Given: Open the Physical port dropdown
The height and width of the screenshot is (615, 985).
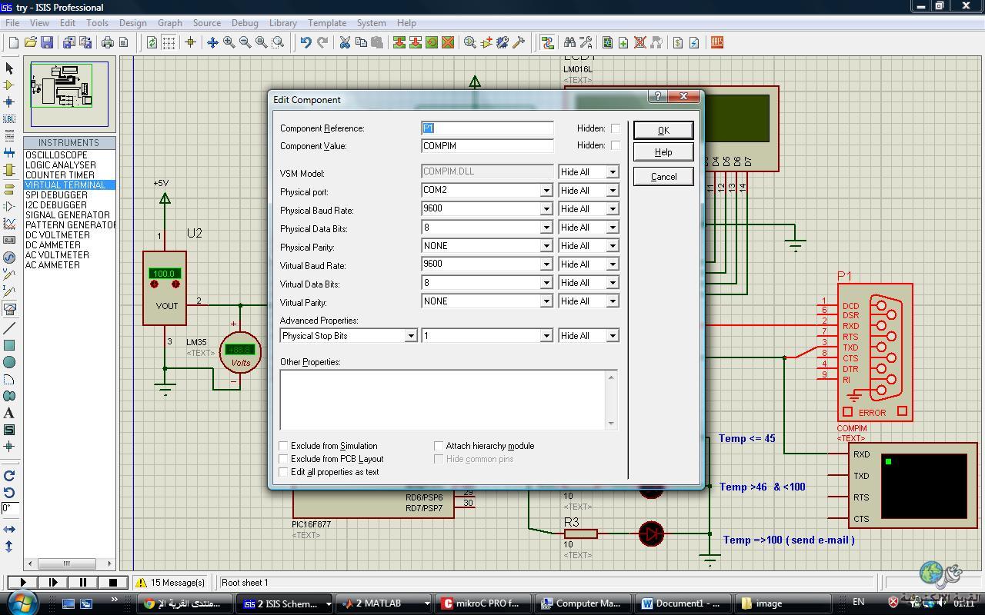Looking at the screenshot, I should click(x=546, y=190).
